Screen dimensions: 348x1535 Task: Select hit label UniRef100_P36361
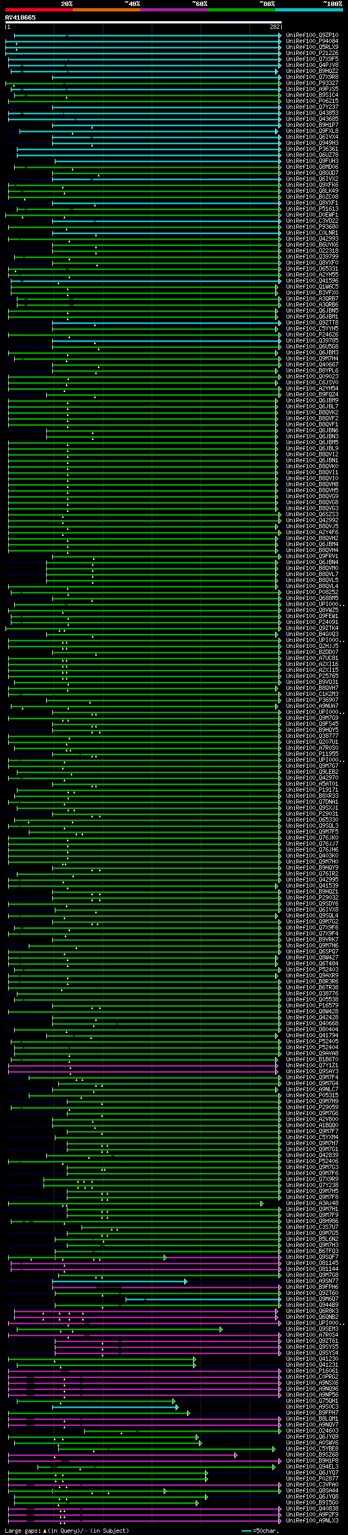point(312,149)
